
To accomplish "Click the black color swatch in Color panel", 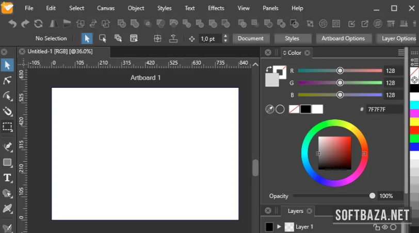I will 305,109.
